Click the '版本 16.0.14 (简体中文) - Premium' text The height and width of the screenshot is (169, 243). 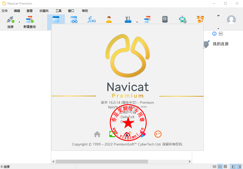pos(127,102)
